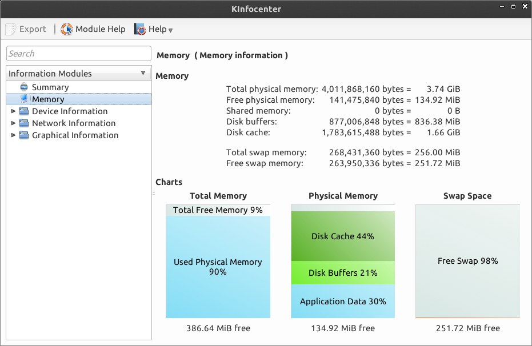This screenshot has height=346, width=532.
Task: Open the Help dropdown arrow
Action: tap(170, 30)
